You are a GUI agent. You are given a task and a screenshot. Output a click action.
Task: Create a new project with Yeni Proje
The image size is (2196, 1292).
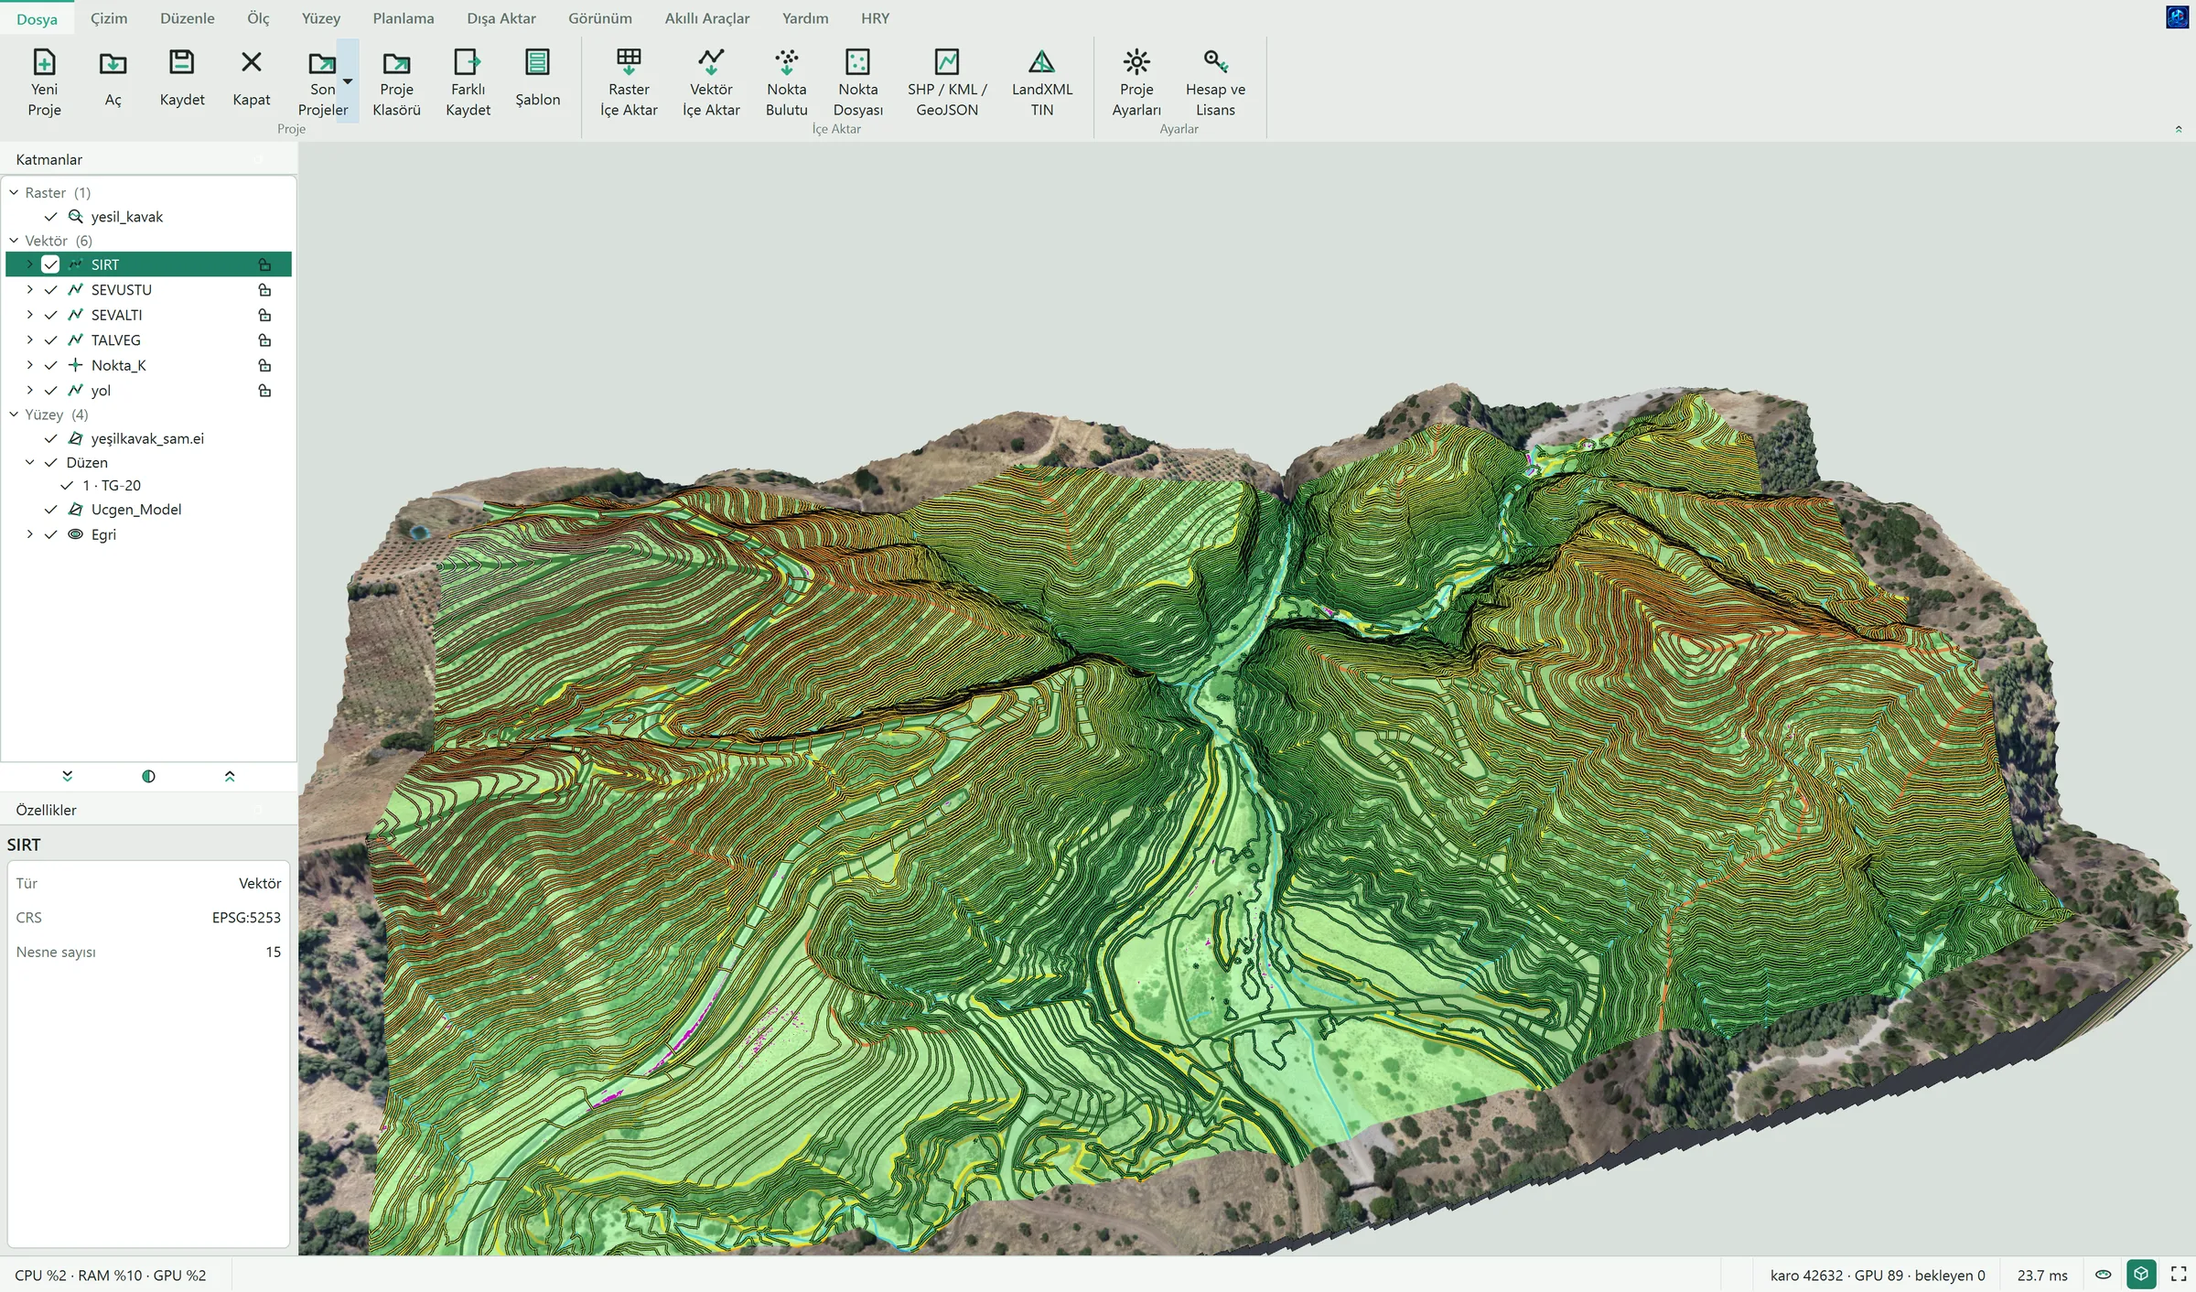coord(44,82)
